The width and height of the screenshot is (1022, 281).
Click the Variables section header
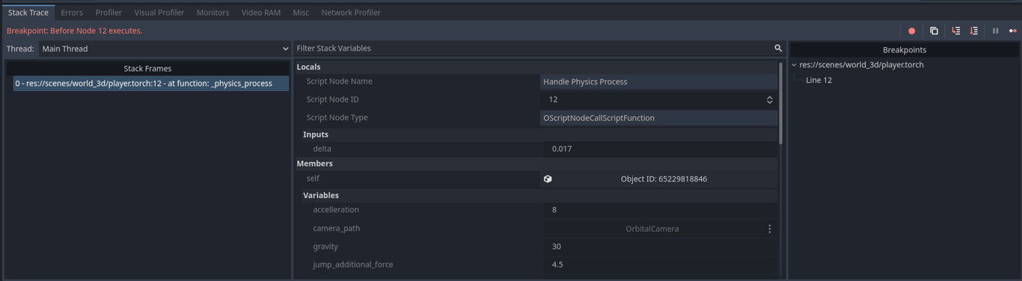pyautogui.click(x=539, y=195)
